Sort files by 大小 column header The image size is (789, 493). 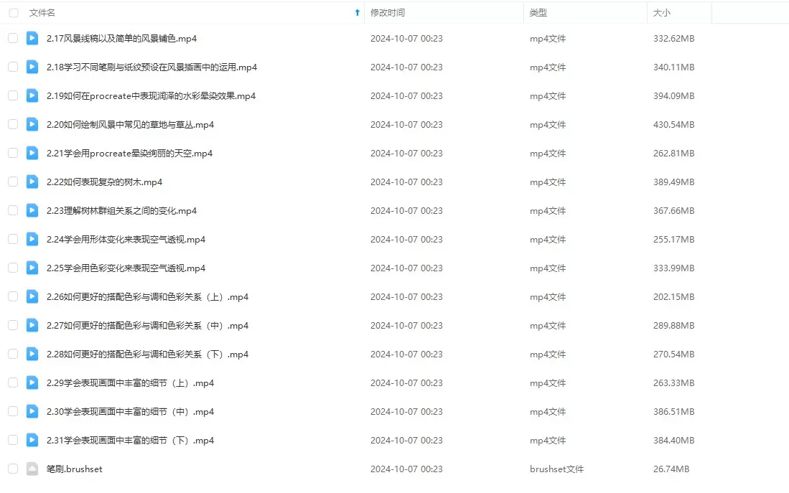(662, 13)
